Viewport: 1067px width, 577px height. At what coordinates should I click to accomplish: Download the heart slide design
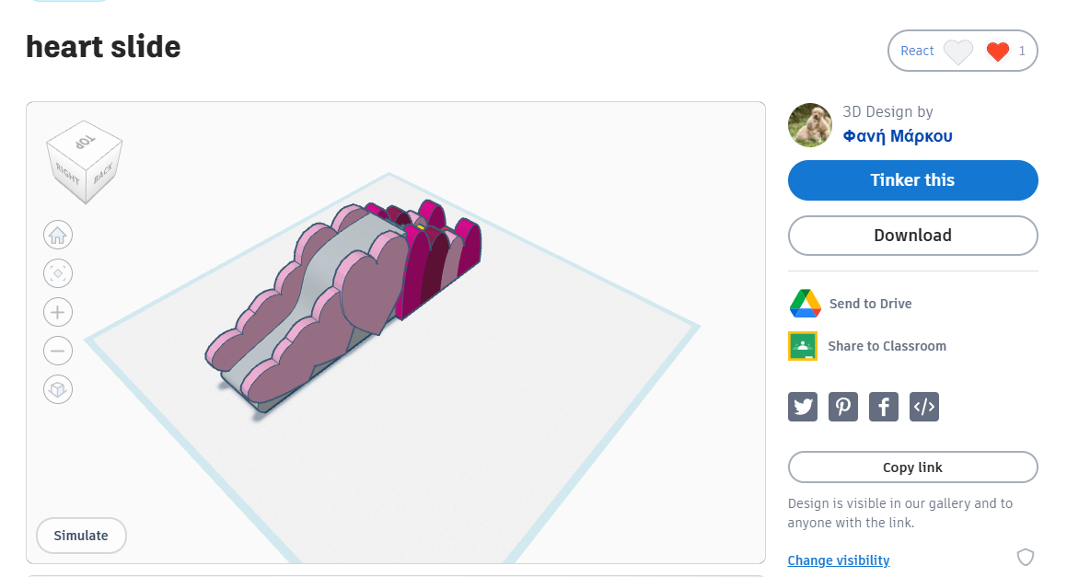click(x=912, y=236)
